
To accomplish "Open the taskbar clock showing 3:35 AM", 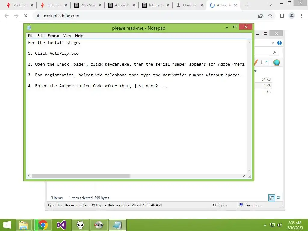I will 295,225.
